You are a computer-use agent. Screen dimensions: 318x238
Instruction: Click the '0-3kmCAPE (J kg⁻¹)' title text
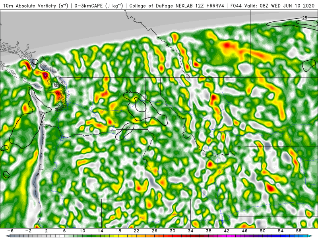coord(99,6)
